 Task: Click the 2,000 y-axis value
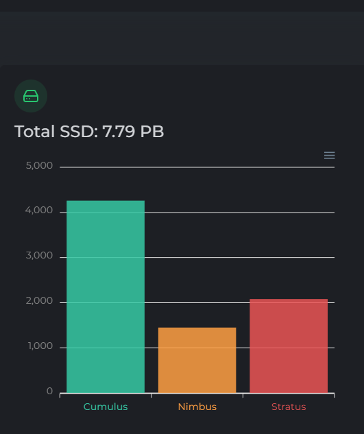(x=39, y=300)
